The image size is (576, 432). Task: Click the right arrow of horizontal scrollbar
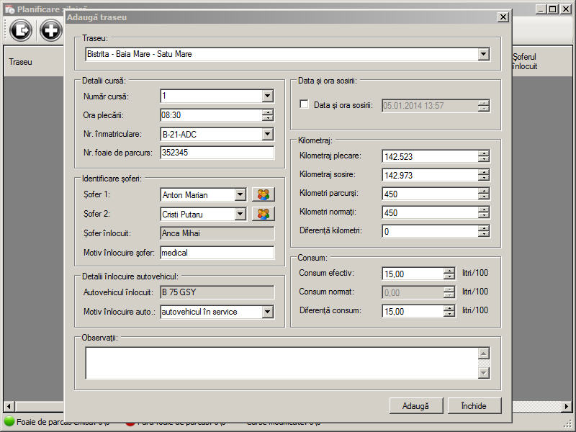pyautogui.click(x=567, y=407)
